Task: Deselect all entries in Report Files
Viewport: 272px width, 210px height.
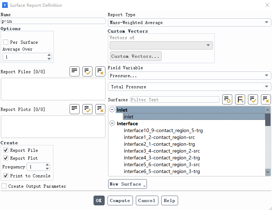Action: [x=100, y=71]
